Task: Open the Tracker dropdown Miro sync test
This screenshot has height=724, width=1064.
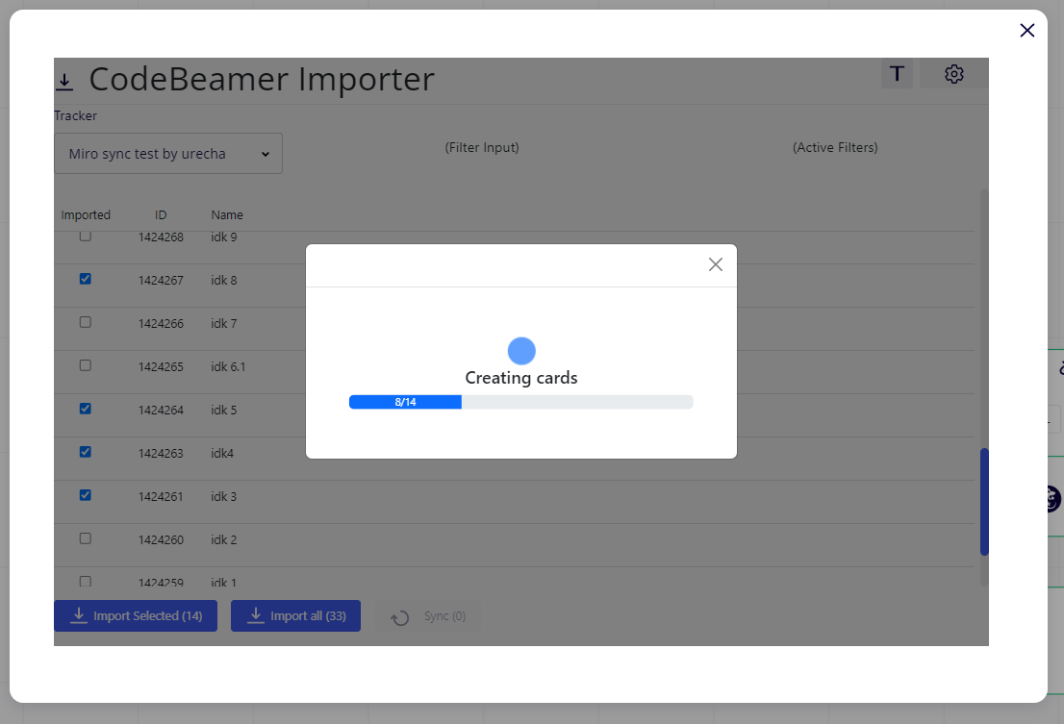Action: coord(168,153)
